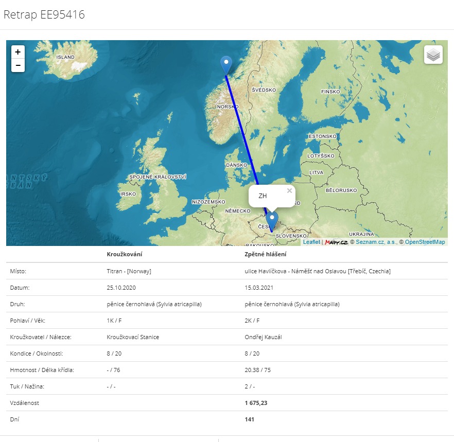Click the Mapy.cz logo in attribution

337,242
